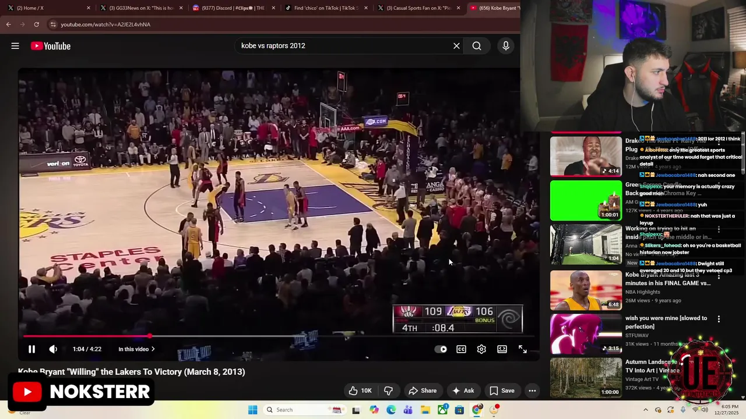Expand the 'In this video' chapters
Image resolution: width=746 pixels, height=419 pixels.
136,349
